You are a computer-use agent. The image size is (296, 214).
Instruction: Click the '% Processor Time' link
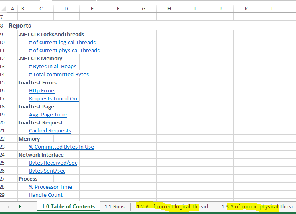(x=50, y=187)
